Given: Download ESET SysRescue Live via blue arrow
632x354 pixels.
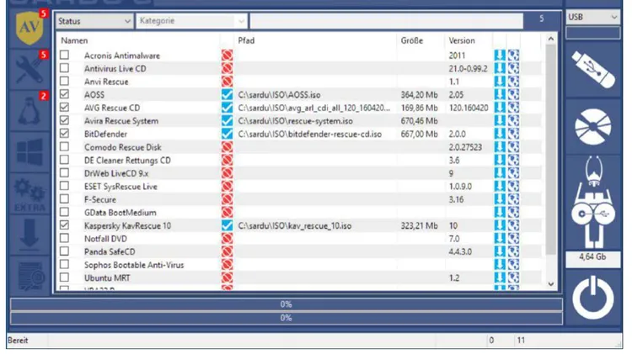Looking at the screenshot, I should click(500, 187).
